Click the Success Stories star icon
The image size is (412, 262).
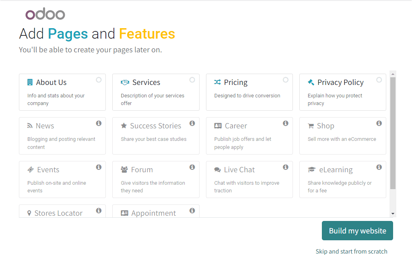(x=124, y=126)
